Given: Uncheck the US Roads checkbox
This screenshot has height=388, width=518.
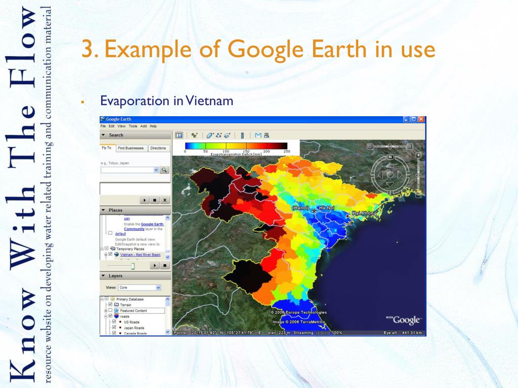Looking at the screenshot, I should pyautogui.click(x=114, y=322).
